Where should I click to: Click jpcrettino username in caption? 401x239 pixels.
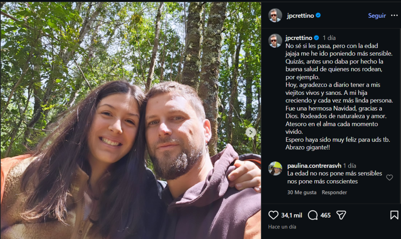click(x=299, y=38)
